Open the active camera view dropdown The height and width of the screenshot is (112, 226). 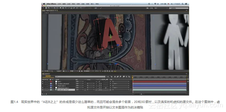point(89,71)
